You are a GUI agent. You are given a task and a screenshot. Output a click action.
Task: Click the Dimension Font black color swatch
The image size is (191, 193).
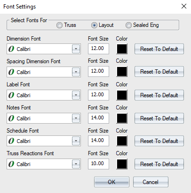[122, 49]
